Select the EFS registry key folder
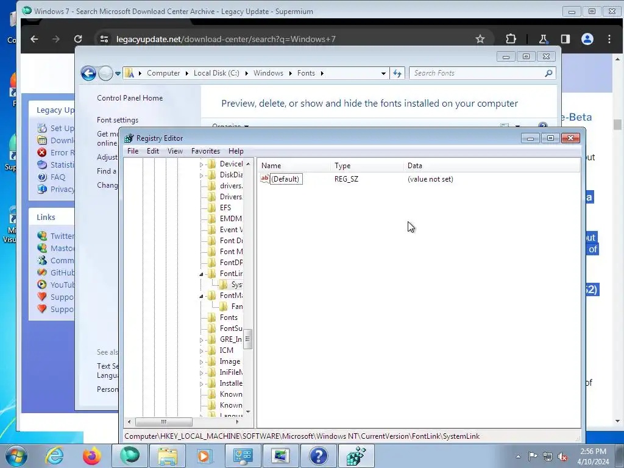Viewport: 624px width, 468px height. (x=219, y=208)
